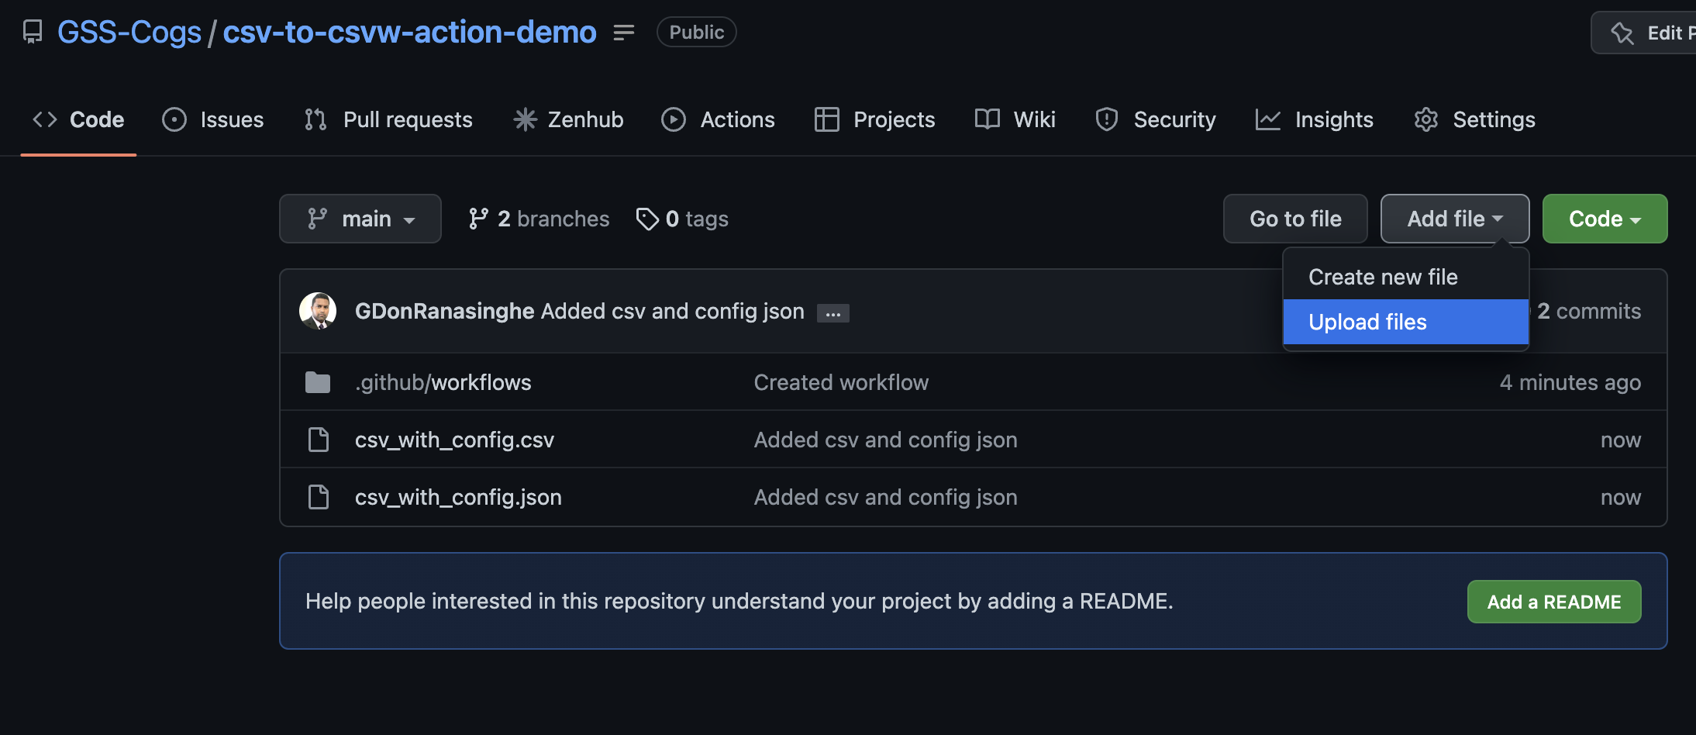Click the Edit Pins button

pos(1643,33)
